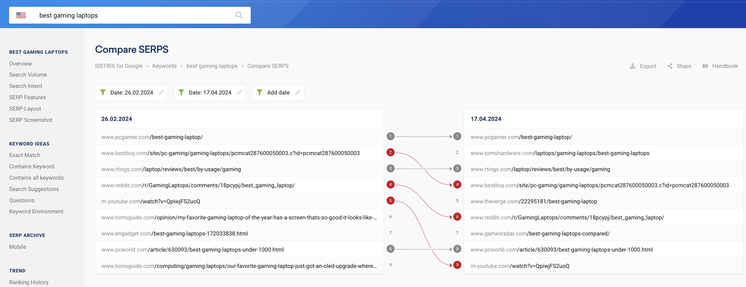
Task: Open Search Intent in the sidebar
Action: pos(26,86)
